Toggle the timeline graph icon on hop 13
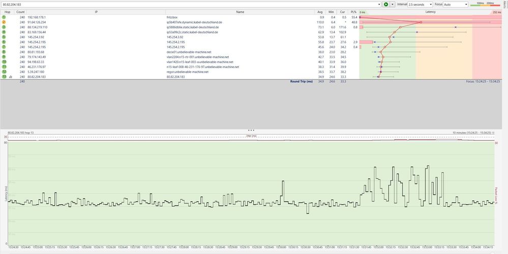The width and height of the screenshot is (508, 254). [10, 77]
